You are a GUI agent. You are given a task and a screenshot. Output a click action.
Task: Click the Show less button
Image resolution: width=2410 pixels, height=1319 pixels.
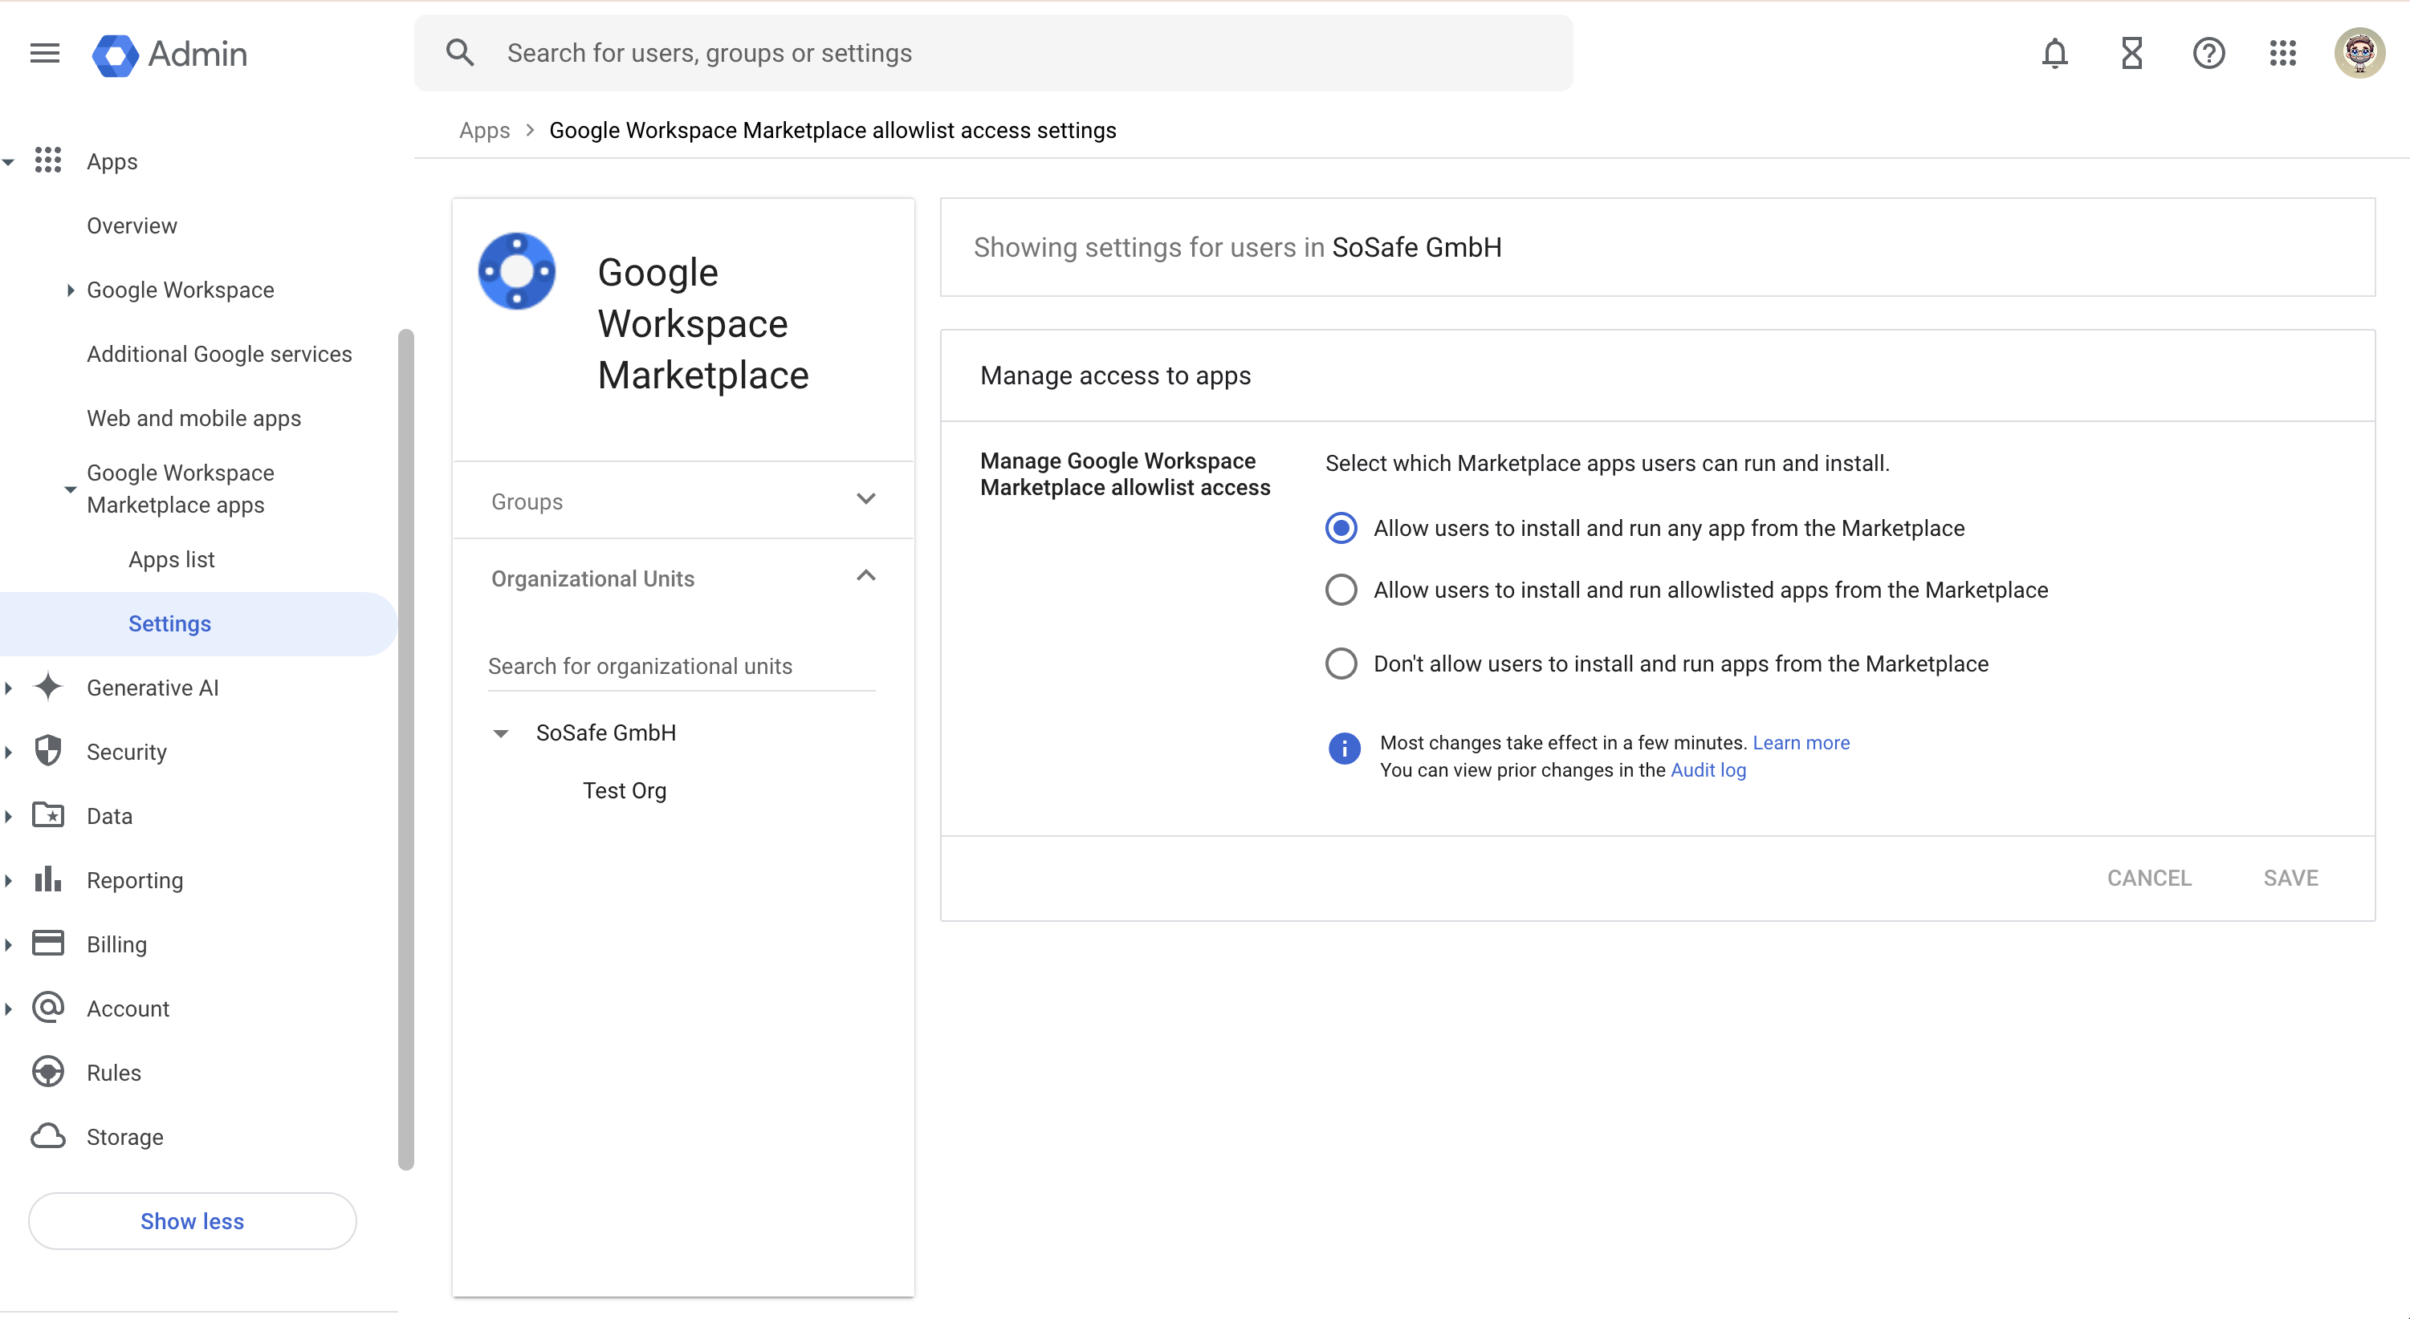point(192,1221)
